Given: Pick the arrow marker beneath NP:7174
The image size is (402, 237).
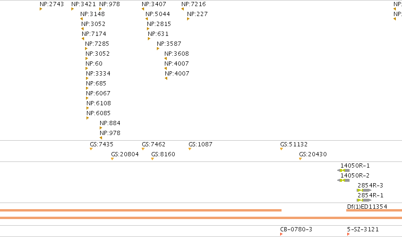Looking at the screenshot, I should coord(83,39).
